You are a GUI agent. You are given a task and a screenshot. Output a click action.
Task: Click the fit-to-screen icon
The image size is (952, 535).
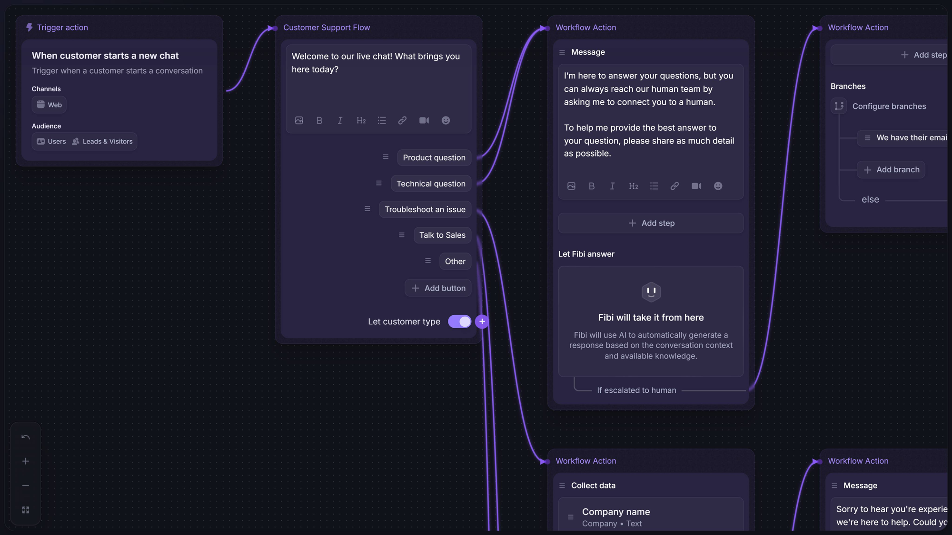pyautogui.click(x=26, y=510)
